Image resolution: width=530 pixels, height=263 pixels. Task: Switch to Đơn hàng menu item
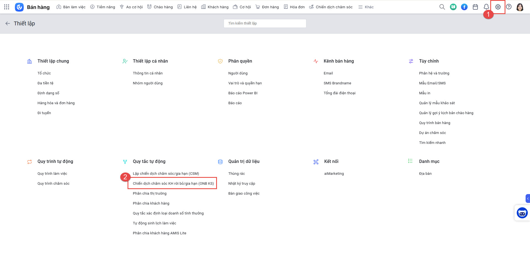(267, 7)
